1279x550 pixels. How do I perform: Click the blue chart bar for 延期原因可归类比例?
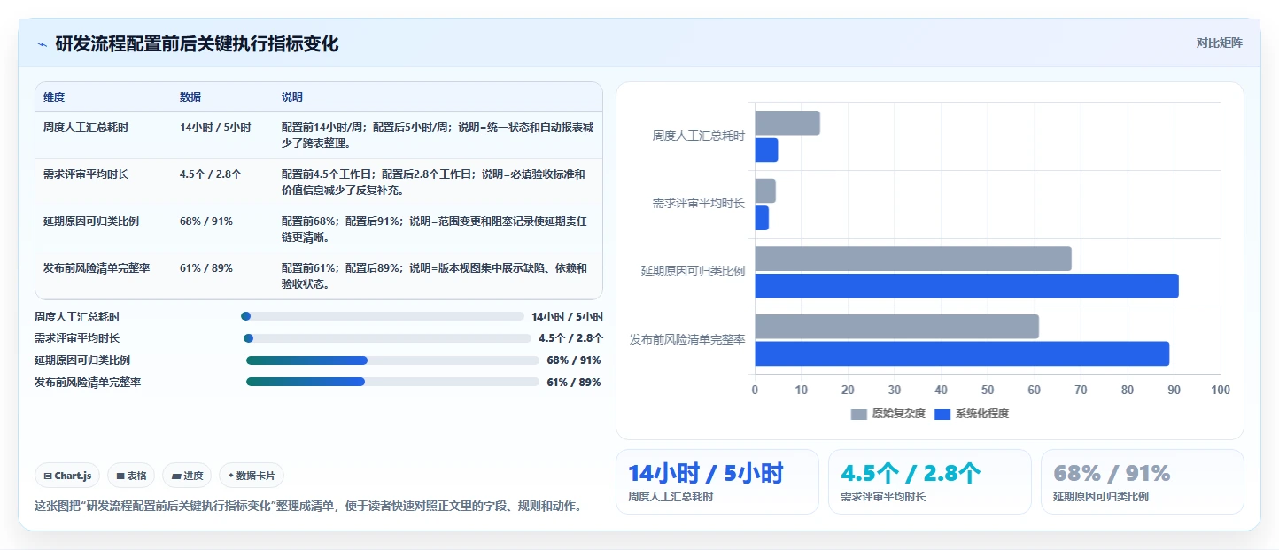(966, 286)
